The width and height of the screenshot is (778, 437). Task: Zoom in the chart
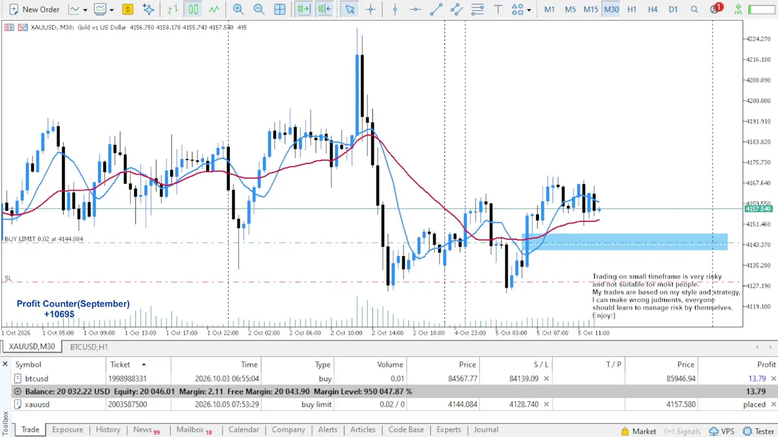pos(238,9)
